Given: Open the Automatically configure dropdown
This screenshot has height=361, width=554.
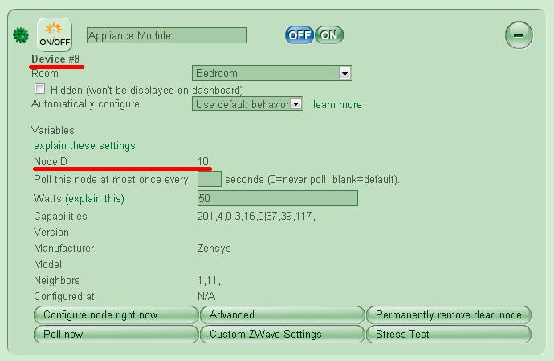Looking at the screenshot, I should (247, 104).
